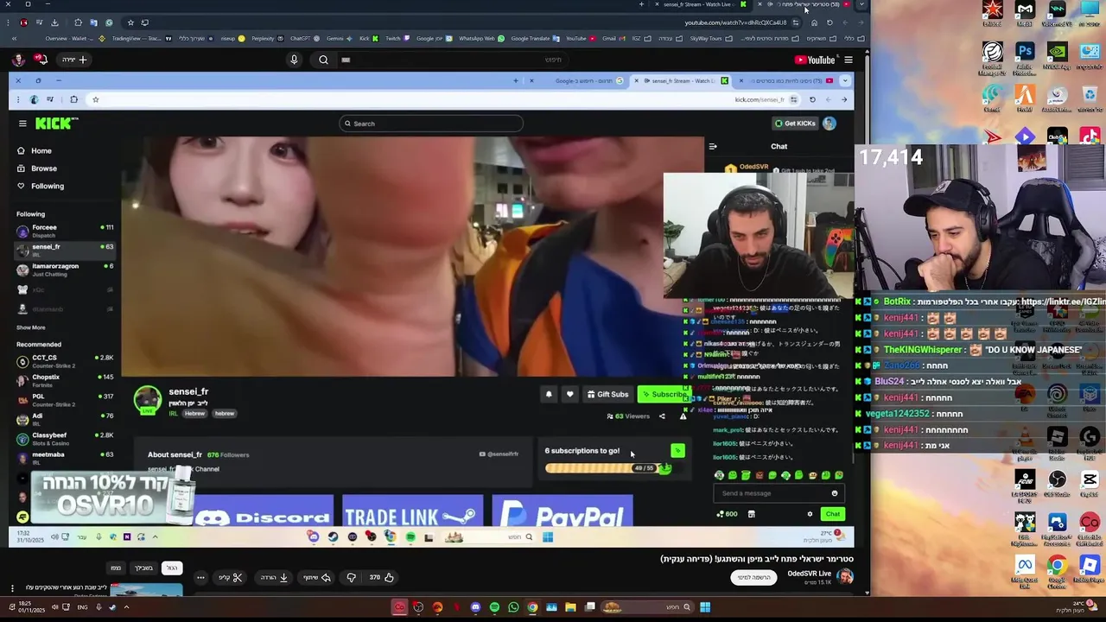Open OdedSVR Live channel avatar
Viewport: 1106px width, 622px height.
[x=845, y=577]
